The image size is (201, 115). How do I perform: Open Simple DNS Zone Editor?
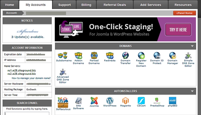pos(188,60)
